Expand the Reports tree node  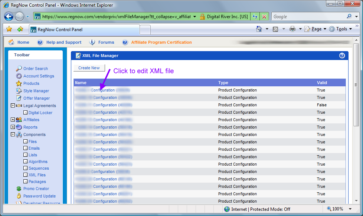13,127
